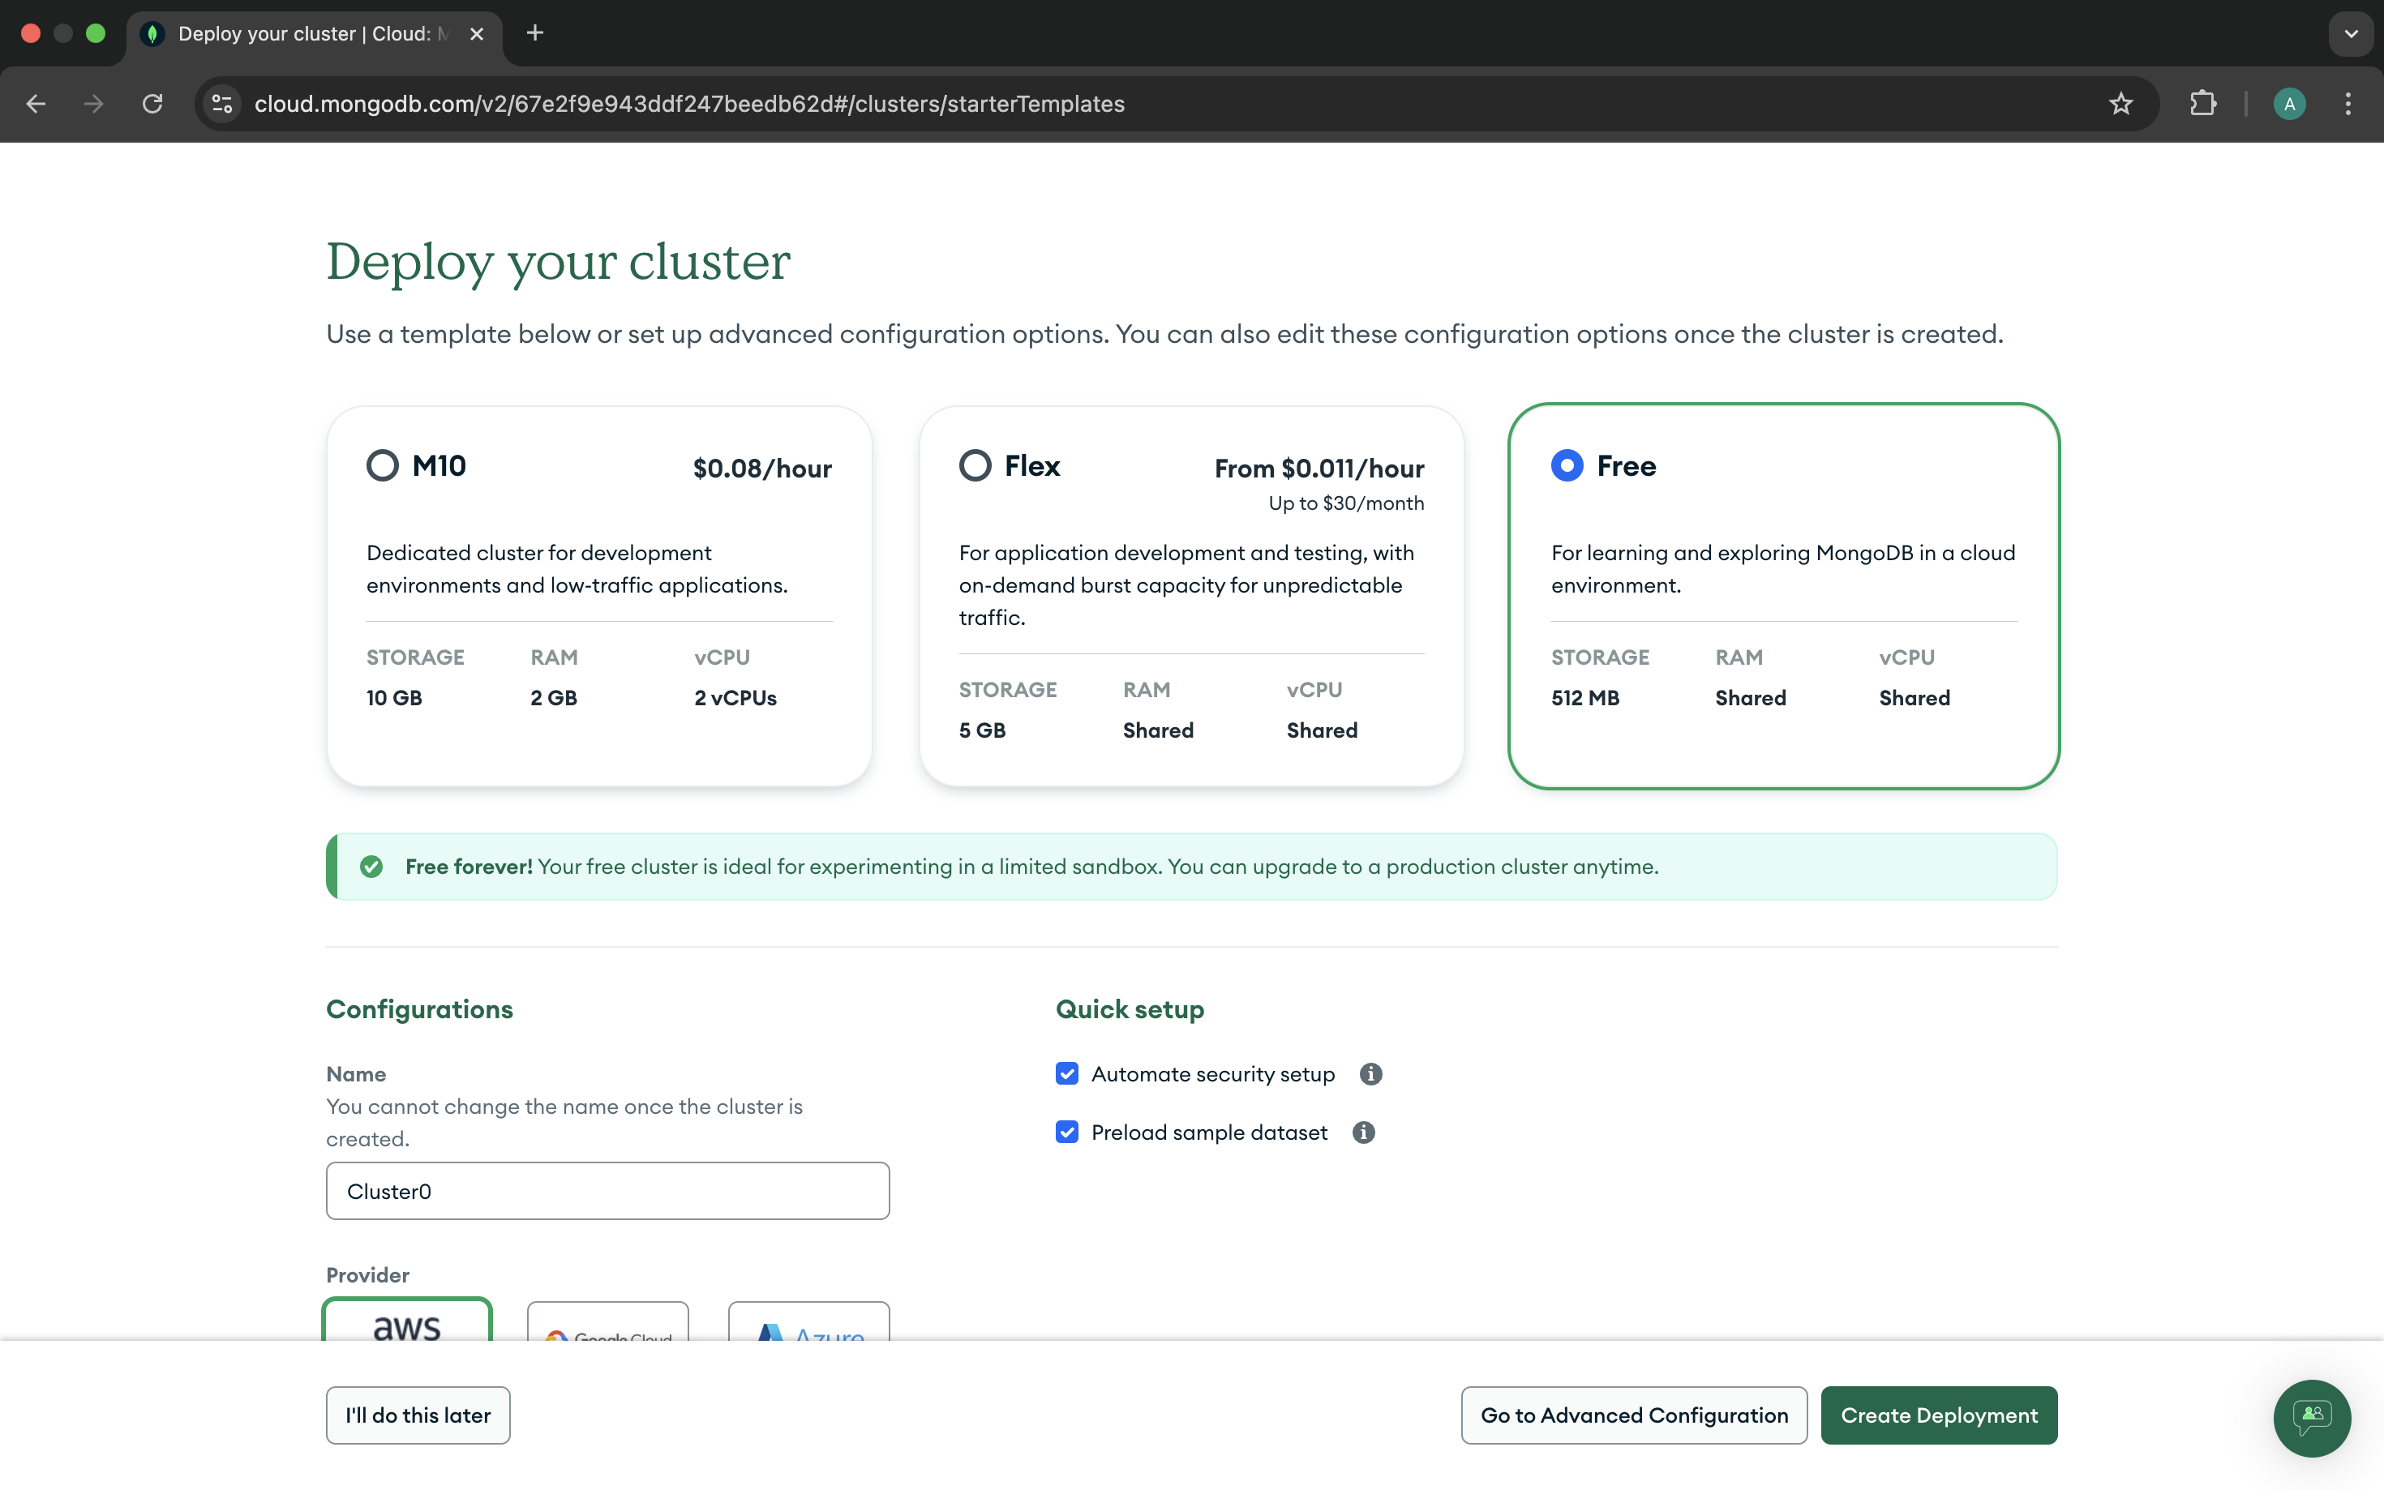This screenshot has width=2384, height=1490.
Task: Click info icon beside Preload sample dataset
Action: pyautogui.click(x=1363, y=1132)
